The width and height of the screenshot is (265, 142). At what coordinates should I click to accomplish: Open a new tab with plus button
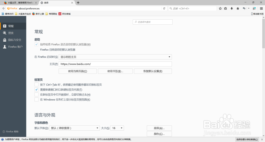[78, 3]
